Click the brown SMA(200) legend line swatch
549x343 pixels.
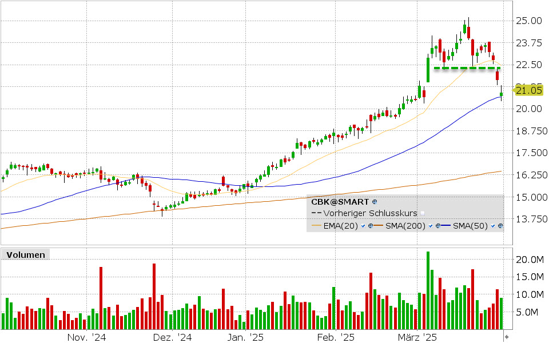[x=378, y=225]
